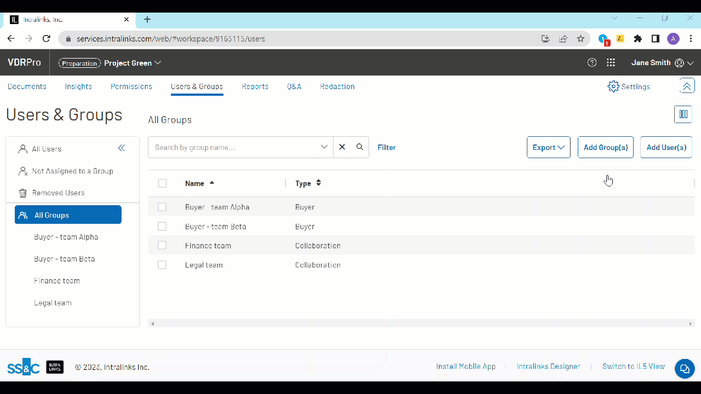Click the blue extension icon with red badge
This screenshot has width=701, height=394.
pos(604,39)
